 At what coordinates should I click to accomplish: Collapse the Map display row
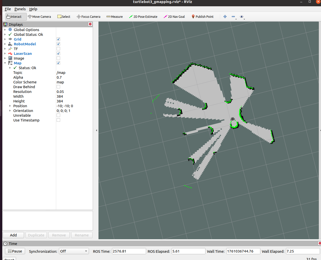(x=5, y=63)
